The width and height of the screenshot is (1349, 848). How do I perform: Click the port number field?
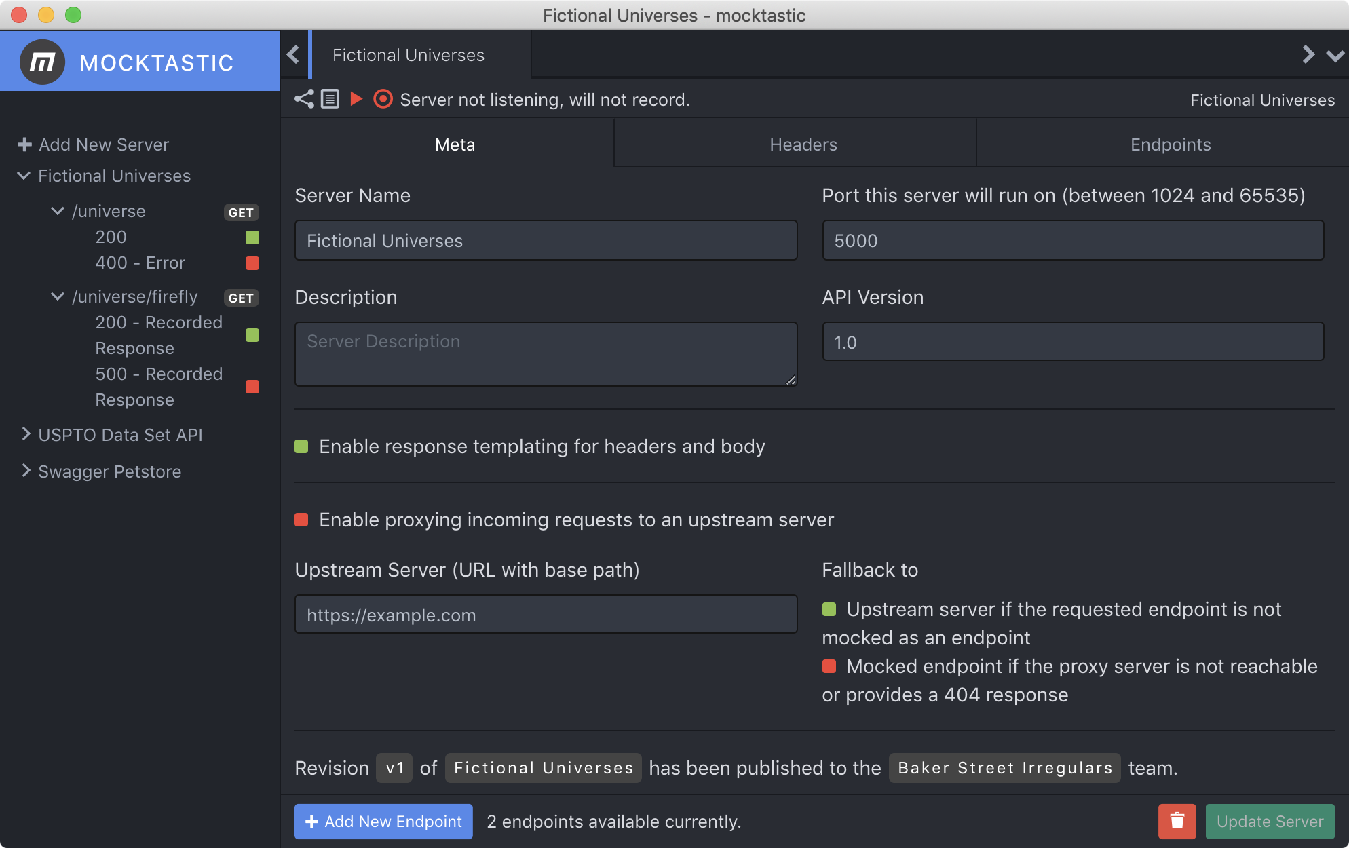(x=1073, y=240)
